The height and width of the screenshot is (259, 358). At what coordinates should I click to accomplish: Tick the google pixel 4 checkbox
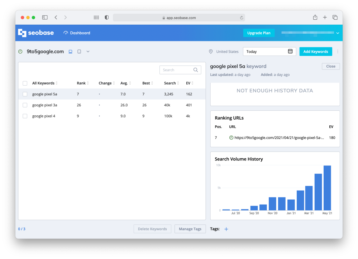tap(25, 116)
